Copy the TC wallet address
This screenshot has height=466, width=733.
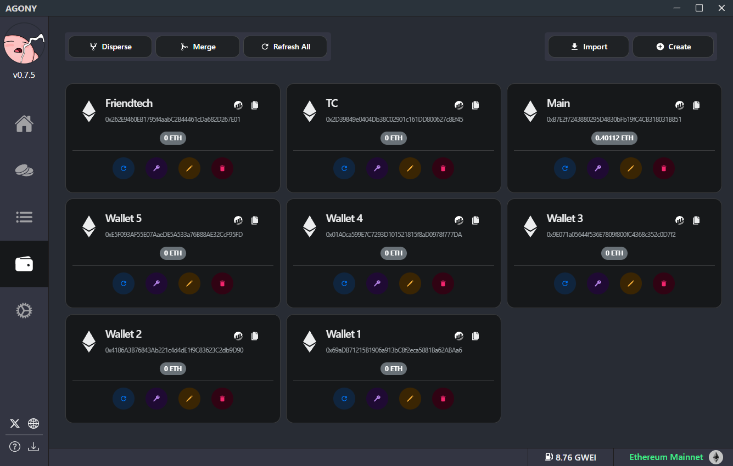tap(475, 105)
